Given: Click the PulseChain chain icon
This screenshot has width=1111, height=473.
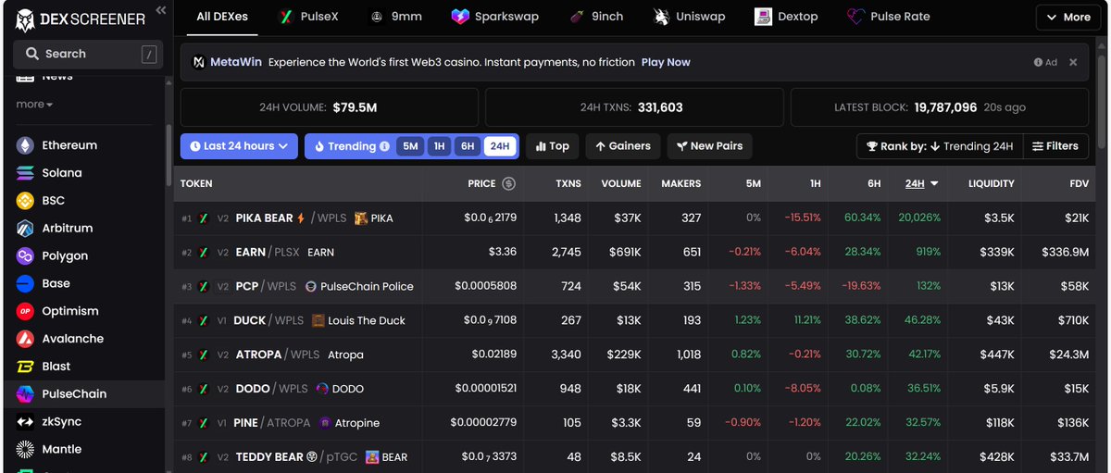Looking at the screenshot, I should (25, 393).
